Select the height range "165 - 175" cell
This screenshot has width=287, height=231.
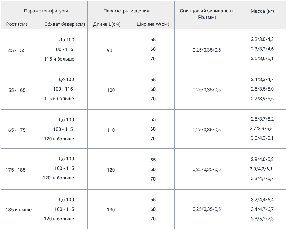pos(16,130)
